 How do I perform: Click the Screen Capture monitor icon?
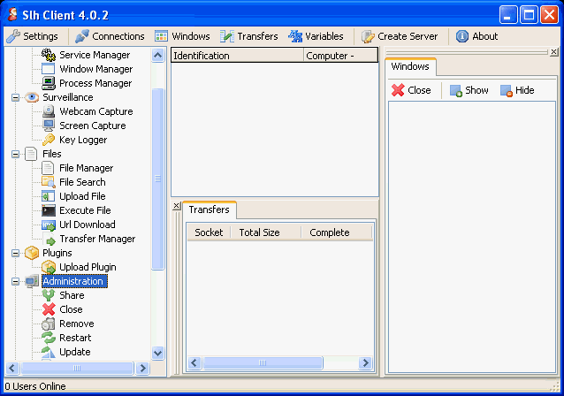(x=50, y=126)
